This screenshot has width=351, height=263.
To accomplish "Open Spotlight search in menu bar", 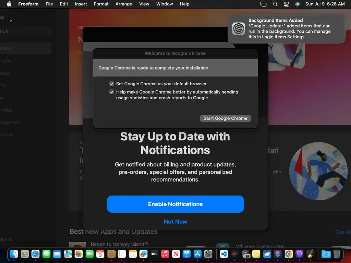I will [275, 4].
